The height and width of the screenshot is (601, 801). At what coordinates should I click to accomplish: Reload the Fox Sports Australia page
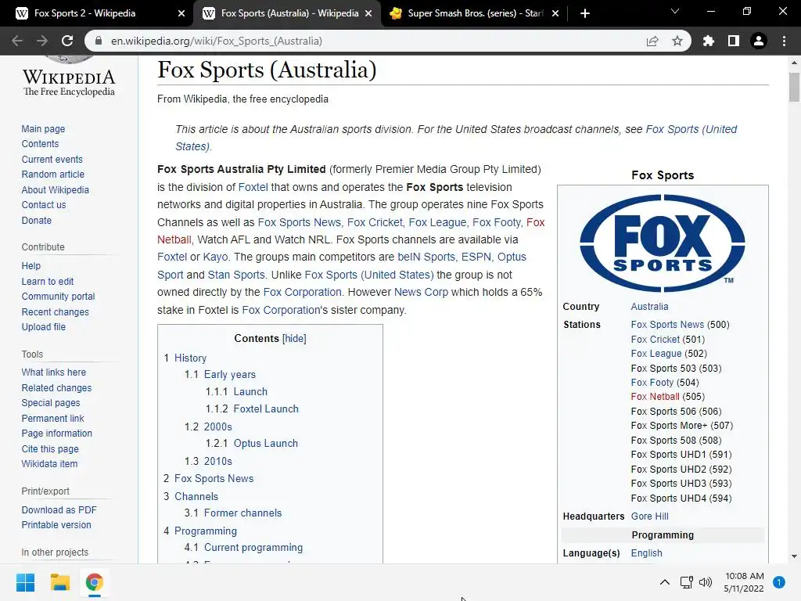point(67,41)
